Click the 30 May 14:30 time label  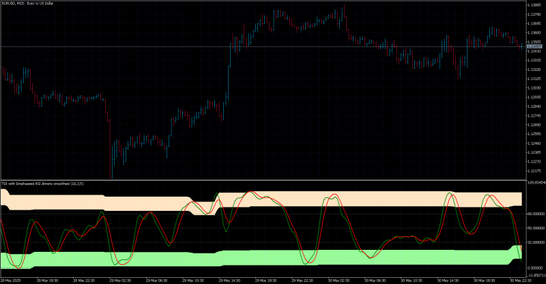click(448, 281)
